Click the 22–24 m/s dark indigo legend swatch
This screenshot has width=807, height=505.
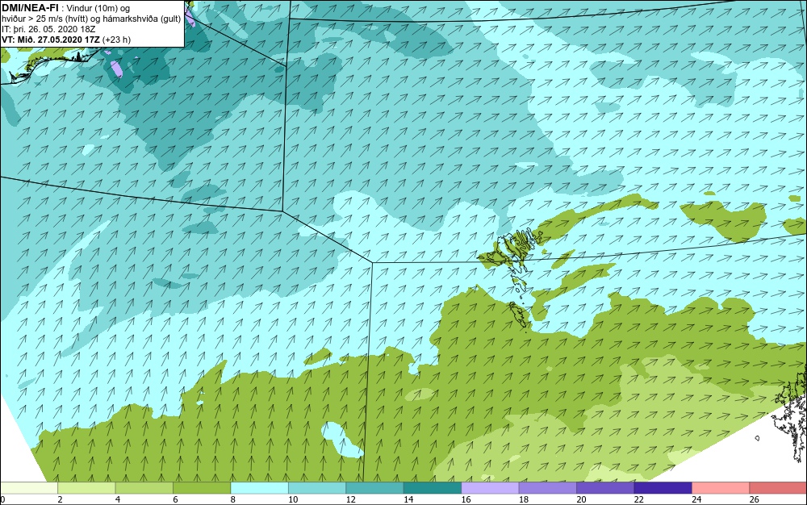point(663,488)
